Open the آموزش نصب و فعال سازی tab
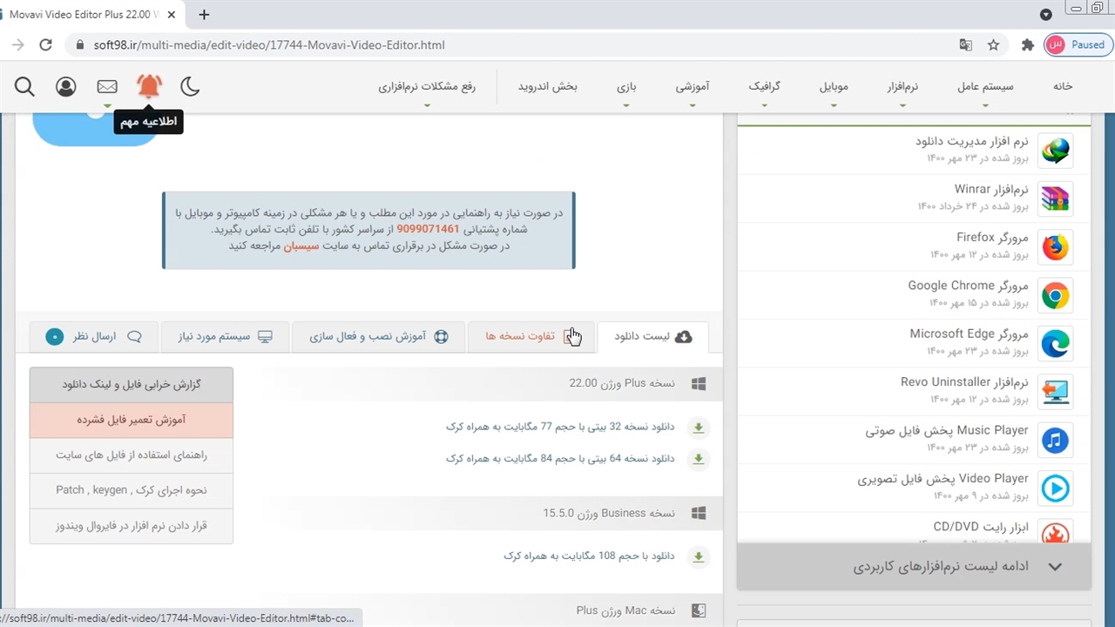This screenshot has height=627, width=1115. [378, 337]
